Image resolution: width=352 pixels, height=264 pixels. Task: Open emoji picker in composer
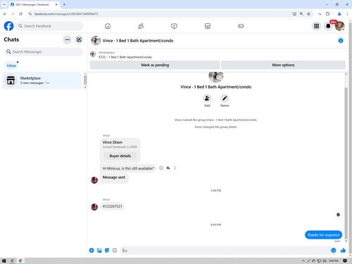coord(333,251)
